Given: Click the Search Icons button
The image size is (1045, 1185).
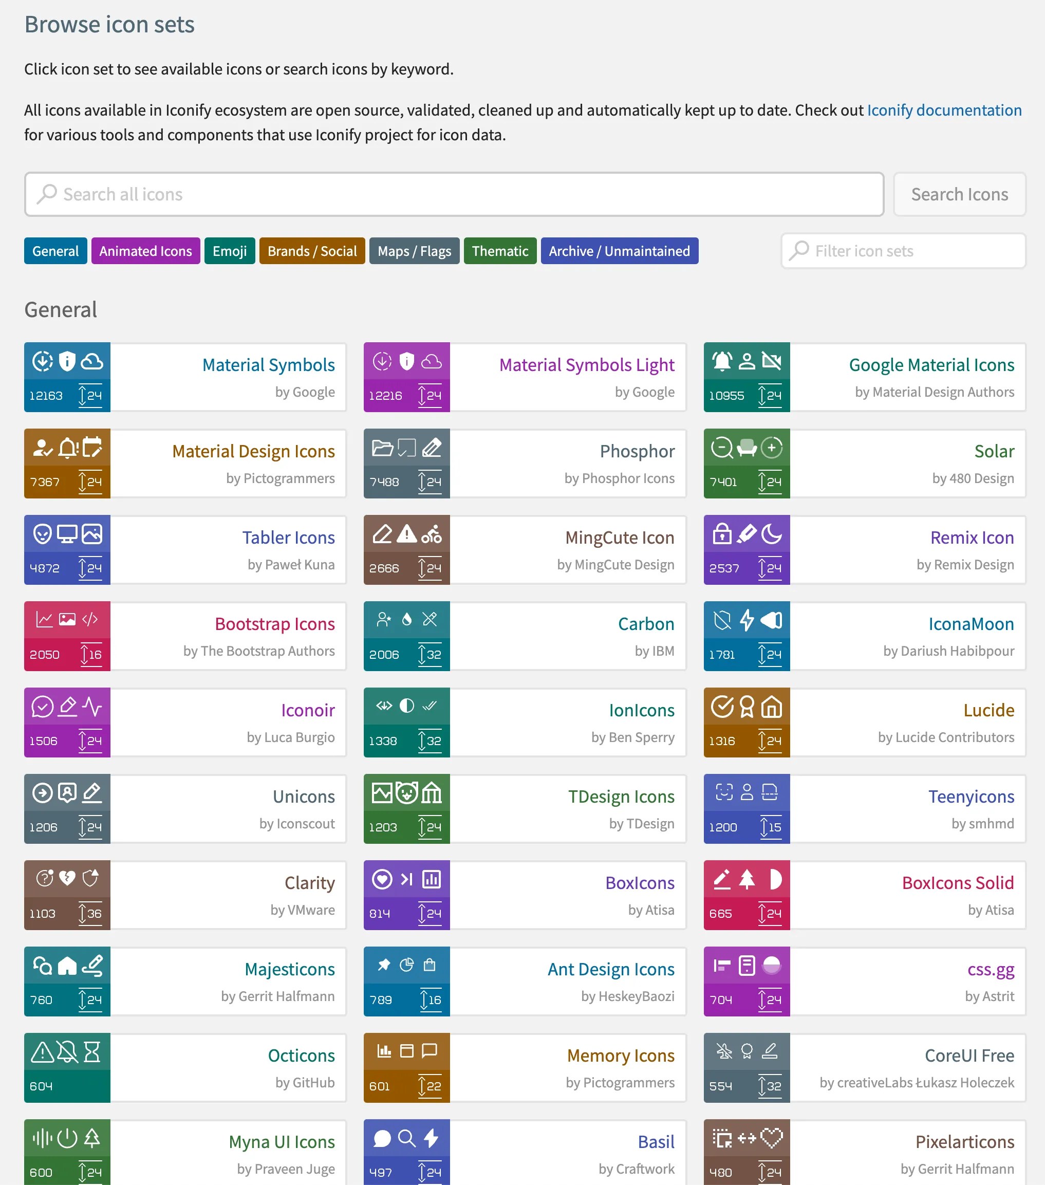Looking at the screenshot, I should coord(959,194).
